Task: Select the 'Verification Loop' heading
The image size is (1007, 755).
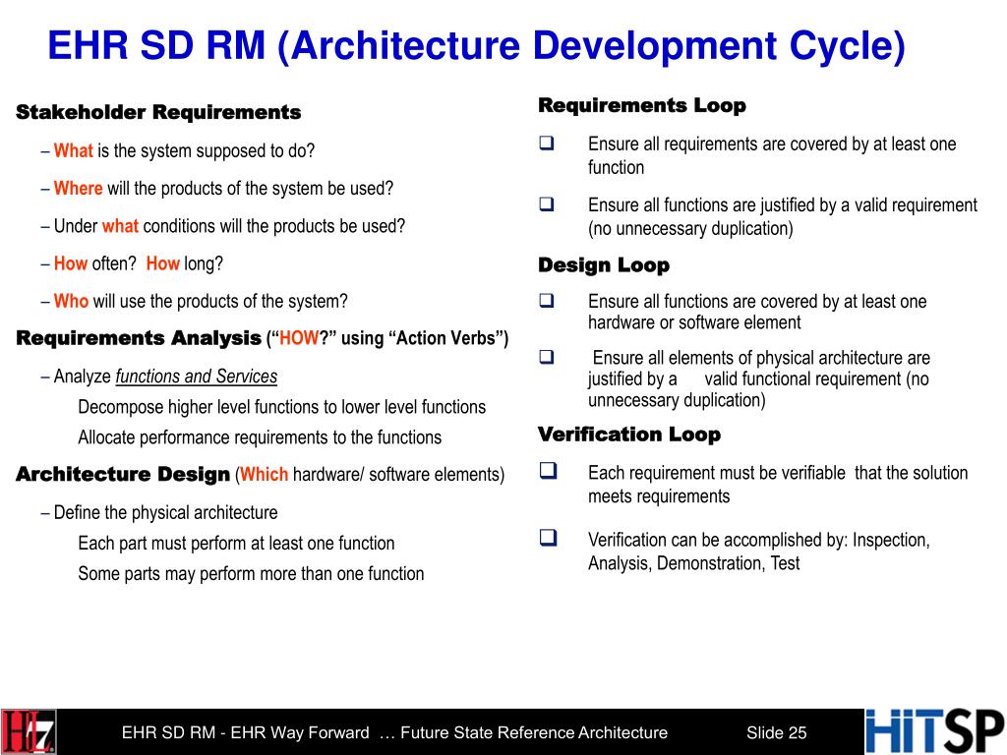Action: (x=629, y=435)
